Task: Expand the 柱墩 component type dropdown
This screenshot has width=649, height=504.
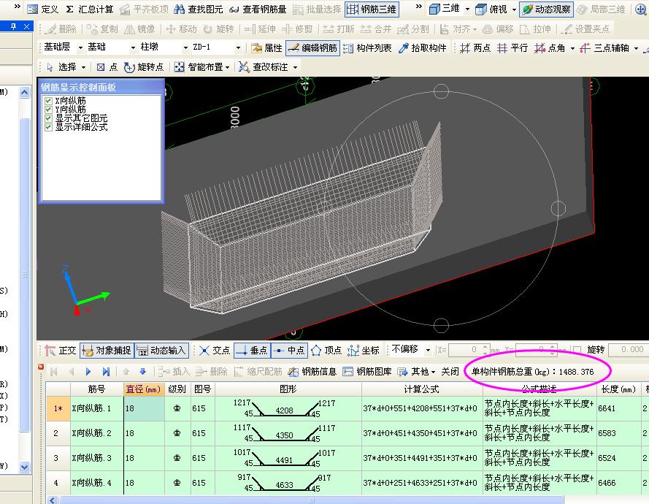Action: click(185, 47)
